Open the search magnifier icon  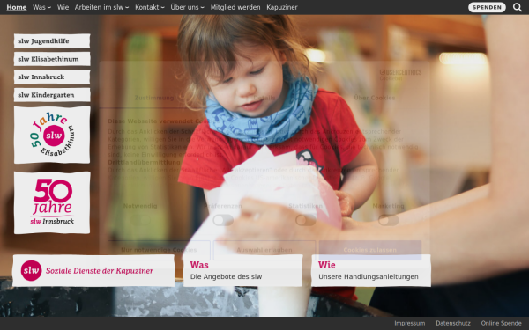click(x=518, y=7)
